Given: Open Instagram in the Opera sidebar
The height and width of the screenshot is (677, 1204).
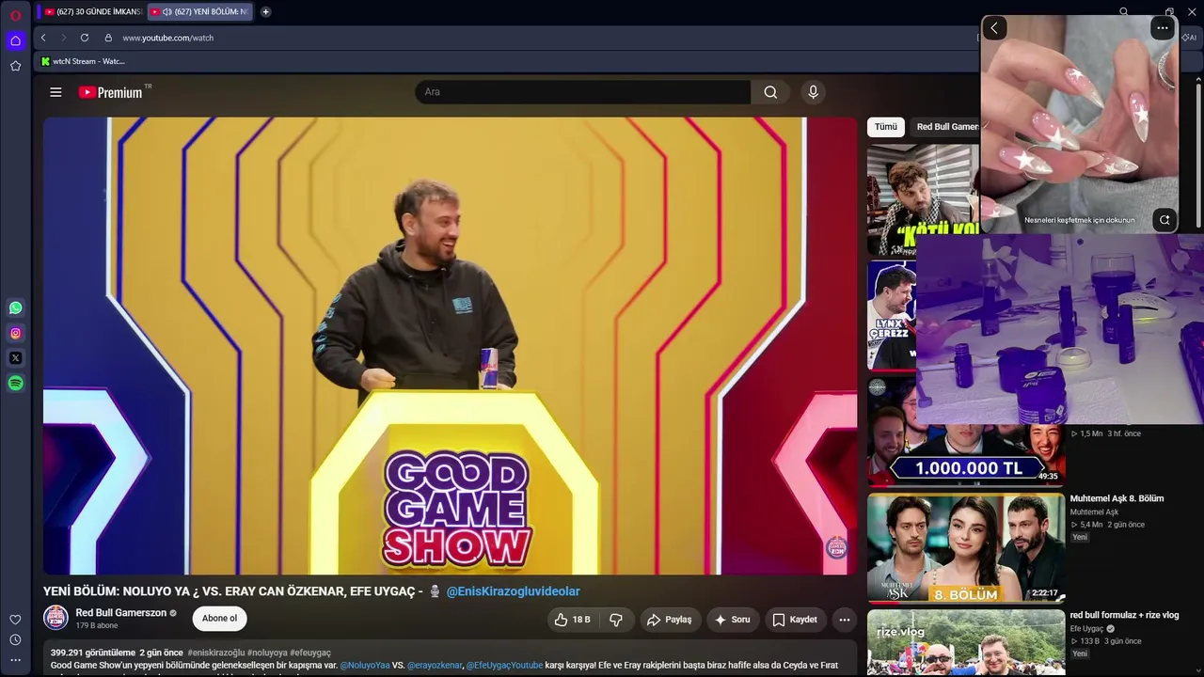Looking at the screenshot, I should click(x=16, y=333).
